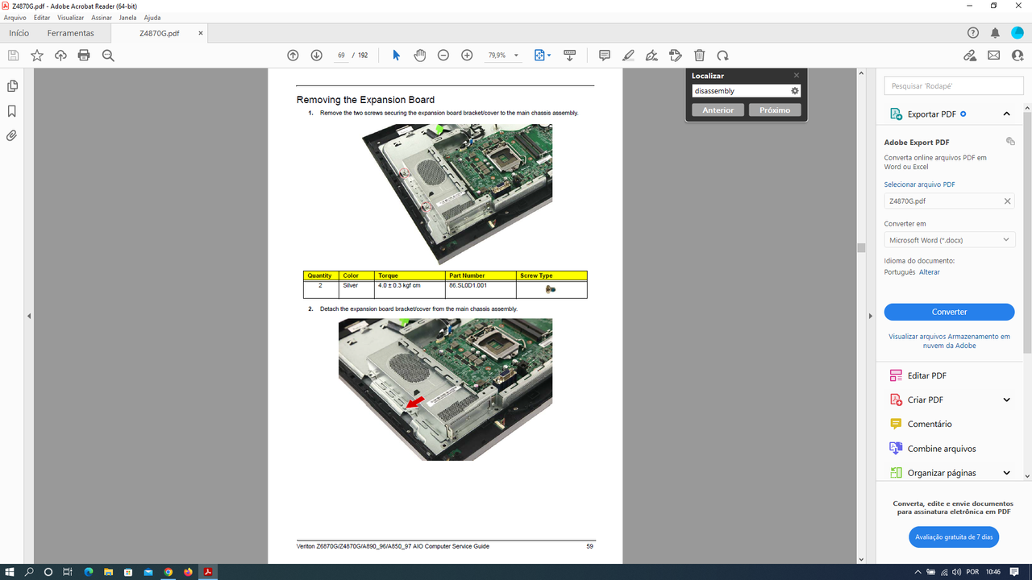1032x580 pixels.
Task: Bookmark the file with star icon
Action: tap(37, 56)
